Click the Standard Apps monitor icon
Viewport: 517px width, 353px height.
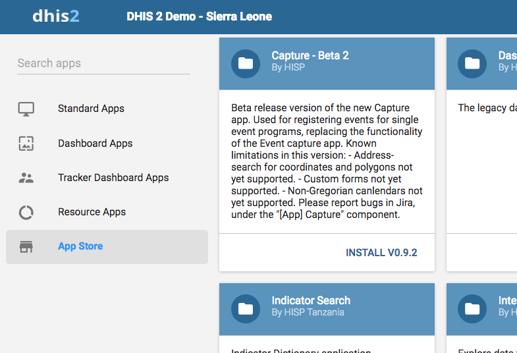[x=26, y=109]
